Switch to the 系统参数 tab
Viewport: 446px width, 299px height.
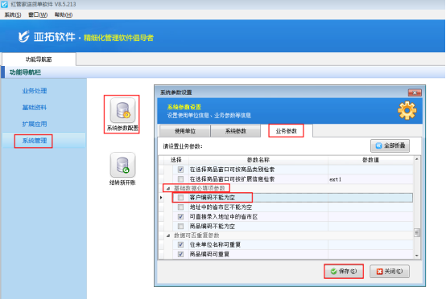pos(236,131)
